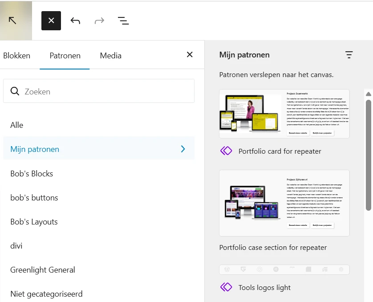Click the synced pattern icon beside Portfolio card
Screen dimensions: 373x302
pyautogui.click(x=226, y=151)
